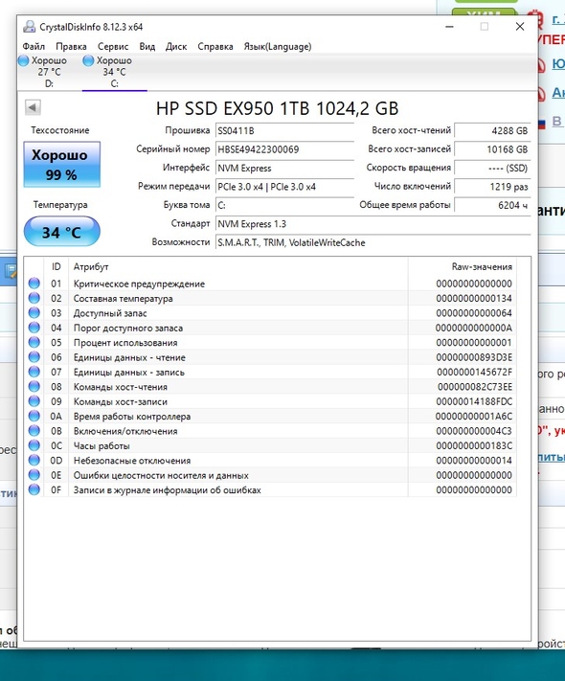Click status orb for Команды хост-чтения row
The width and height of the screenshot is (565, 681).
[34, 387]
